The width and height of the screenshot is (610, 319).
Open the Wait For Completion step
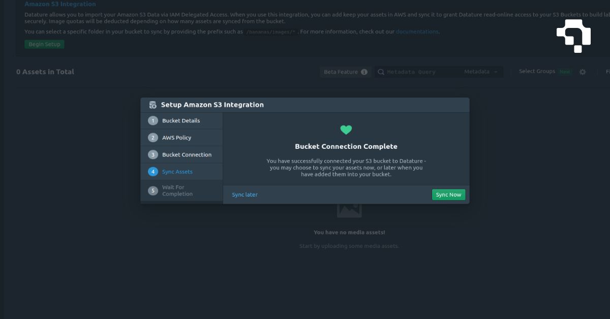coord(181,190)
